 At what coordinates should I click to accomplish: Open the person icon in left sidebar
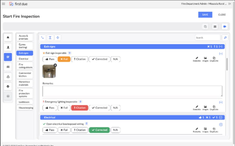[8, 47]
